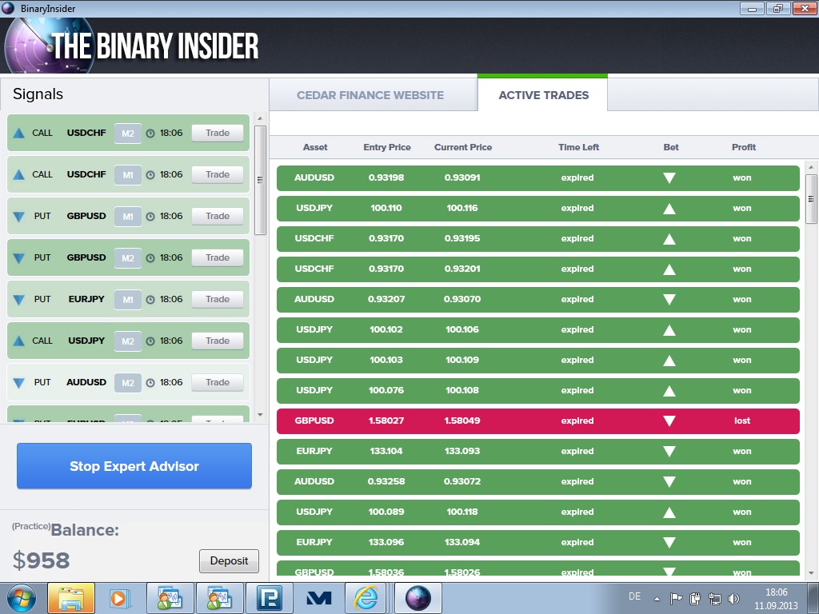This screenshot has width=819, height=614.
Task: Open Internet Explorer from the taskbar
Action: [366, 598]
